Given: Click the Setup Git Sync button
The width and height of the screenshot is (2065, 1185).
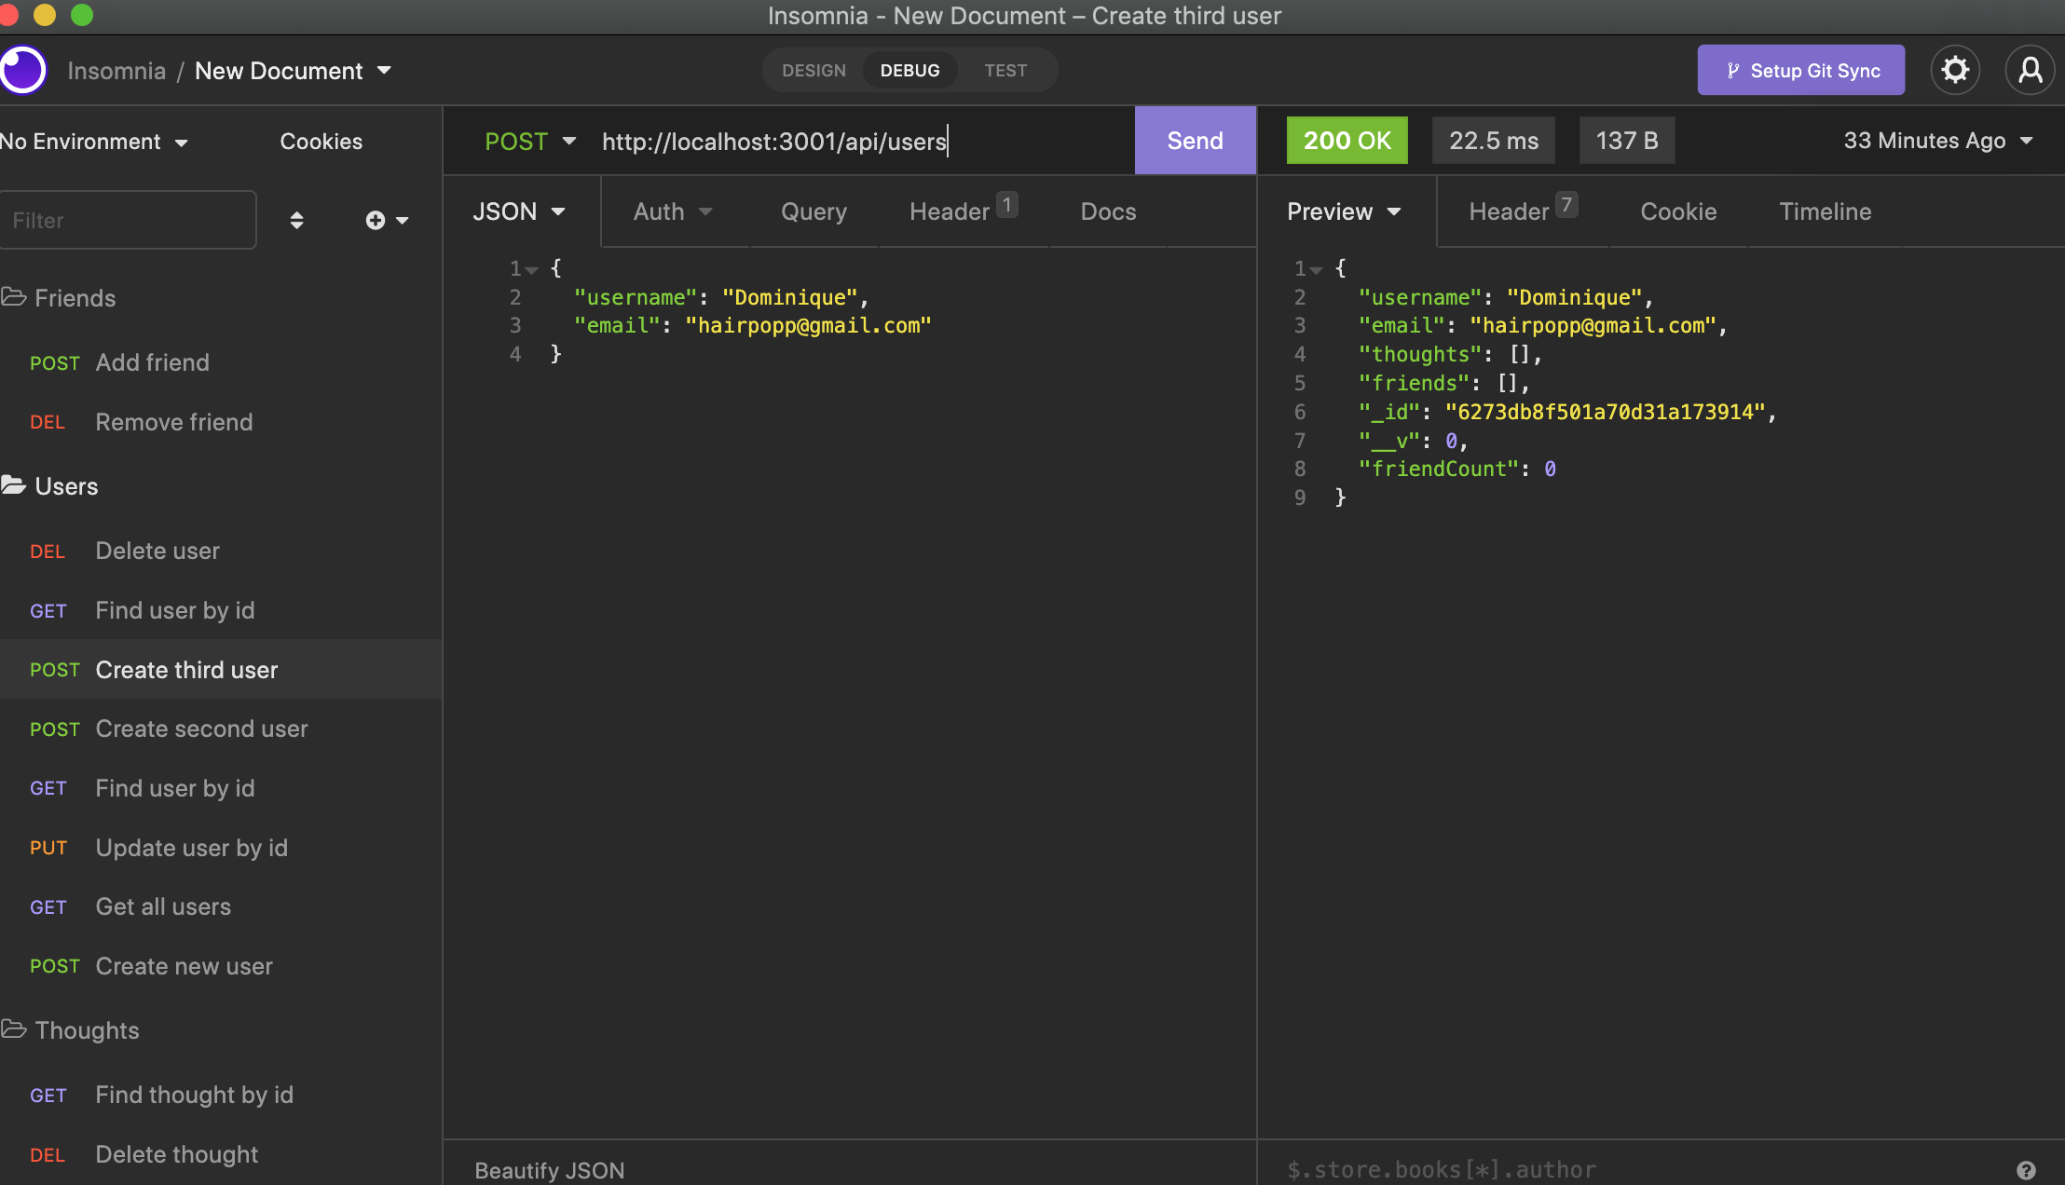Looking at the screenshot, I should pos(1801,70).
